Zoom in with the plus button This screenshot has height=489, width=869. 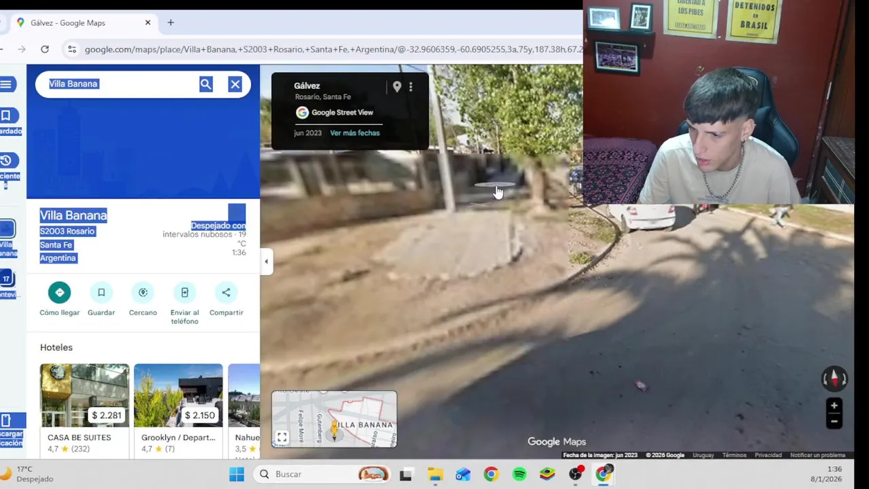(x=834, y=406)
